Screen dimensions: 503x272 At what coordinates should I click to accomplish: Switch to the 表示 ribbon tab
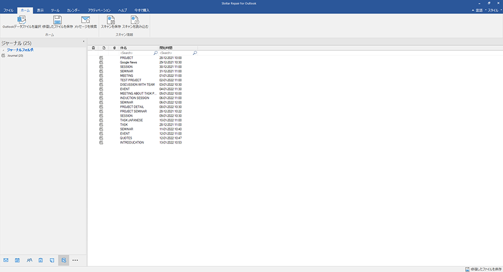(40, 10)
